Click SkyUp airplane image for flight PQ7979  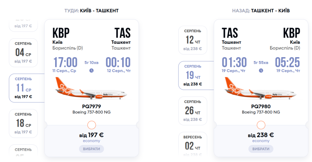pos(91,88)
